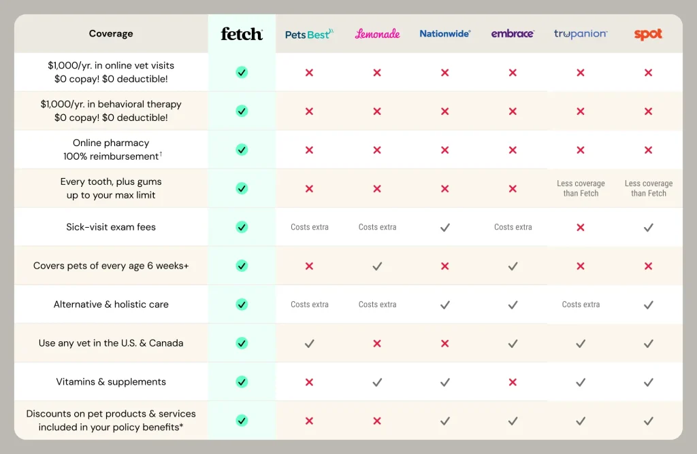Click Embrace's red X for Vitamins & supplements
697x454 pixels.
[513, 382]
